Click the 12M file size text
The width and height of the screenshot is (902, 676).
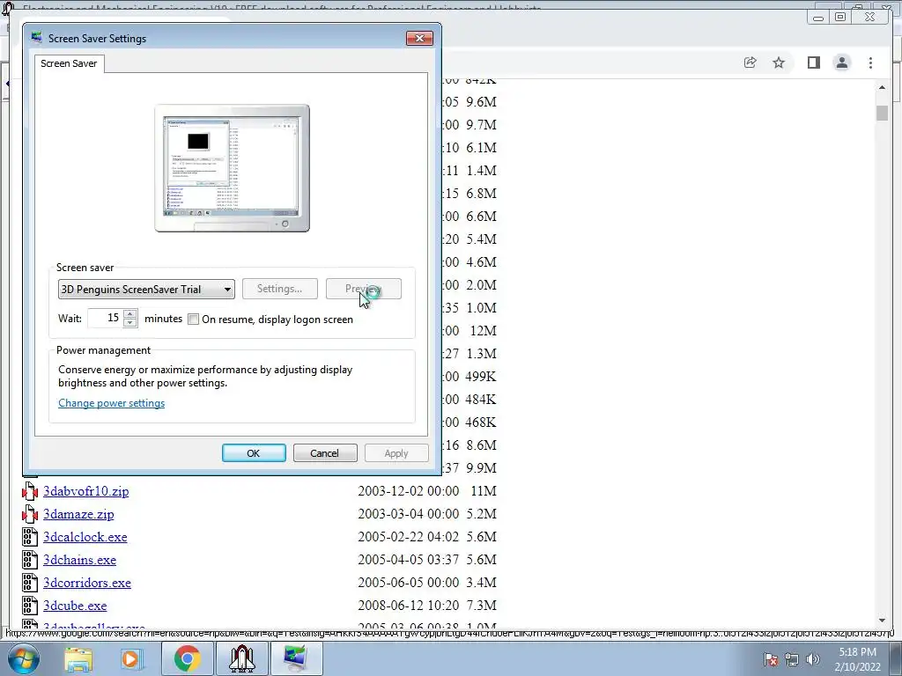click(x=484, y=331)
